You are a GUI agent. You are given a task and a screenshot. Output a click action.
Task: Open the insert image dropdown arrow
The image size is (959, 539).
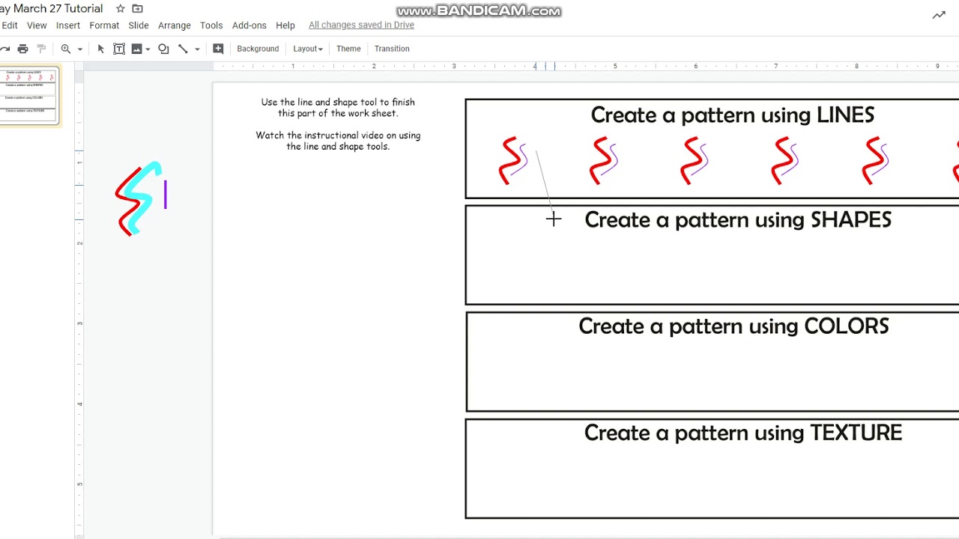[148, 49]
